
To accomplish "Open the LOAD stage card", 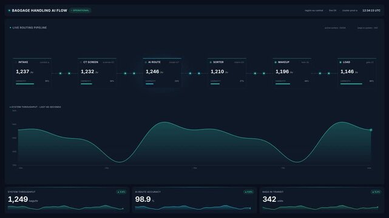I will 357,73.
